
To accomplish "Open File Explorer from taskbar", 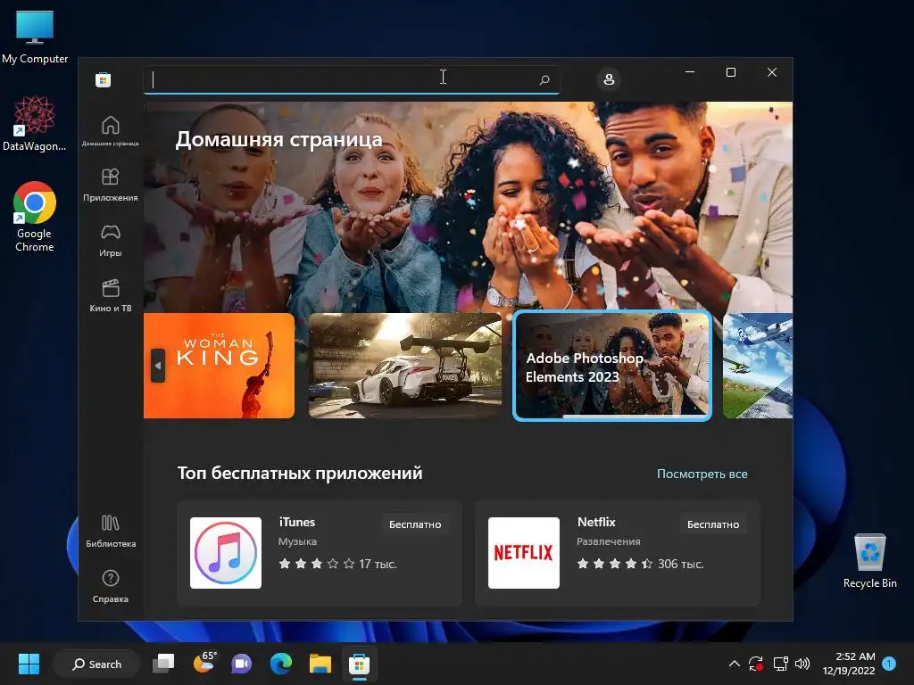I will 320,664.
